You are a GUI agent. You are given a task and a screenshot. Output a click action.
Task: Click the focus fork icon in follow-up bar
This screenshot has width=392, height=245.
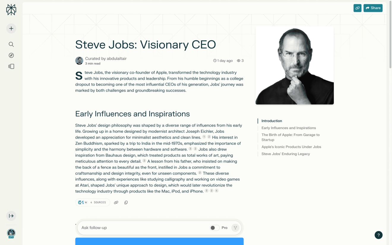click(235, 228)
